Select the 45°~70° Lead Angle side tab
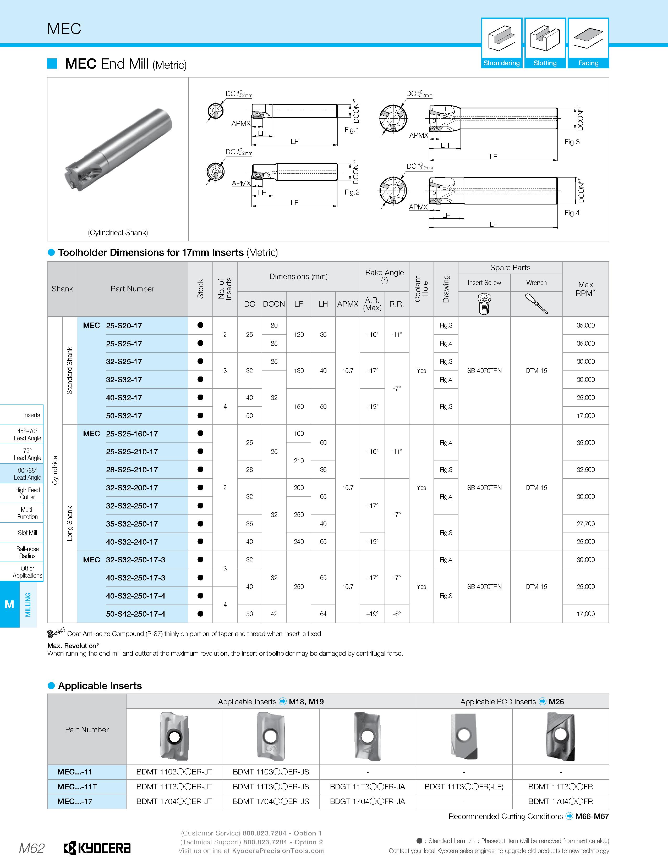The height and width of the screenshot is (864, 668). tap(22, 434)
